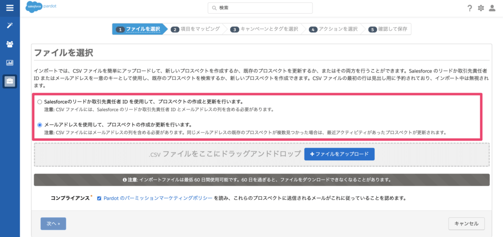Go to step 3 キャンペーンとタグを選択
Image resolution: width=503 pixels, height=237 pixels.
(263, 29)
